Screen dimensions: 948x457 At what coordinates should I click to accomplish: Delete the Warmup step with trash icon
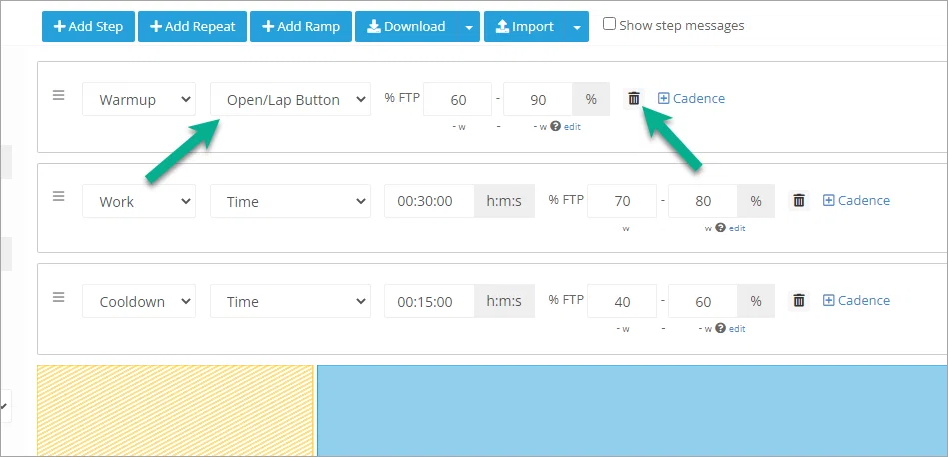(x=633, y=99)
